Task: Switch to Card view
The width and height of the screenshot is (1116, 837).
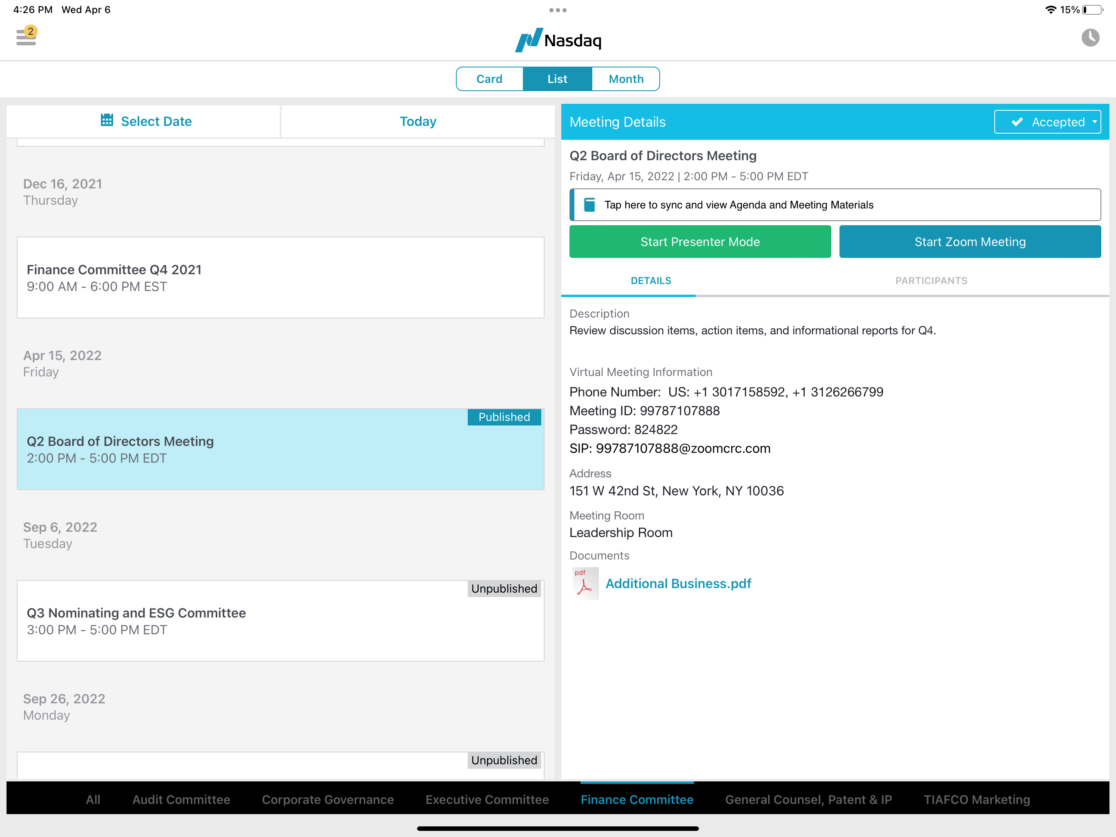Action: pos(489,79)
